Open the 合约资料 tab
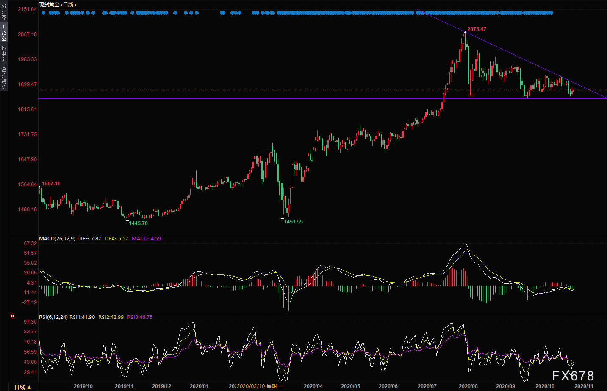Image resolution: width=607 pixels, height=391 pixels. 4,78
